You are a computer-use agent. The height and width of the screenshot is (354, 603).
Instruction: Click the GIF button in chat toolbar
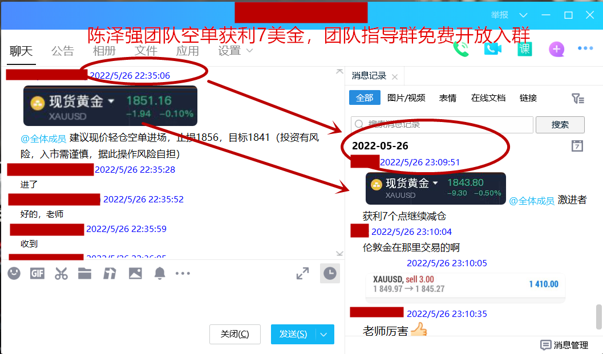tap(37, 274)
